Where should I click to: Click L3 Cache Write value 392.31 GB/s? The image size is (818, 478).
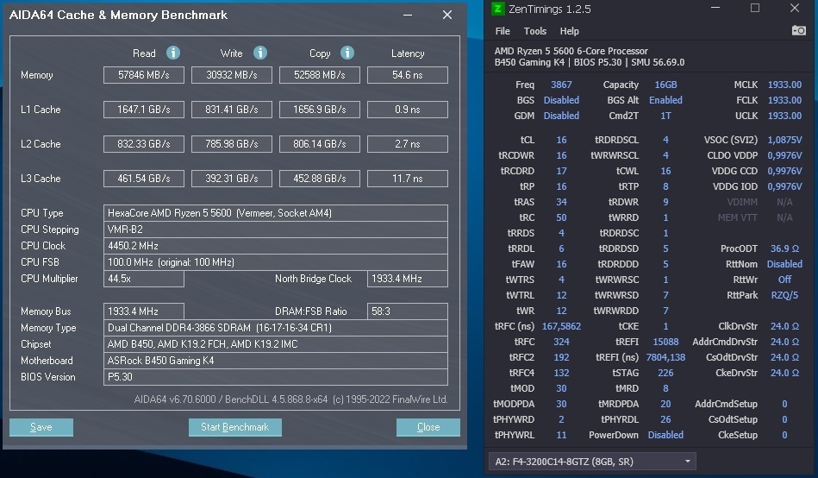pos(232,178)
